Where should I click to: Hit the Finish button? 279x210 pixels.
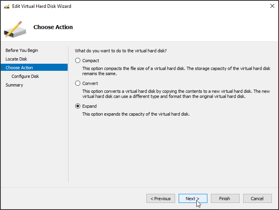pyautogui.click(x=225, y=199)
